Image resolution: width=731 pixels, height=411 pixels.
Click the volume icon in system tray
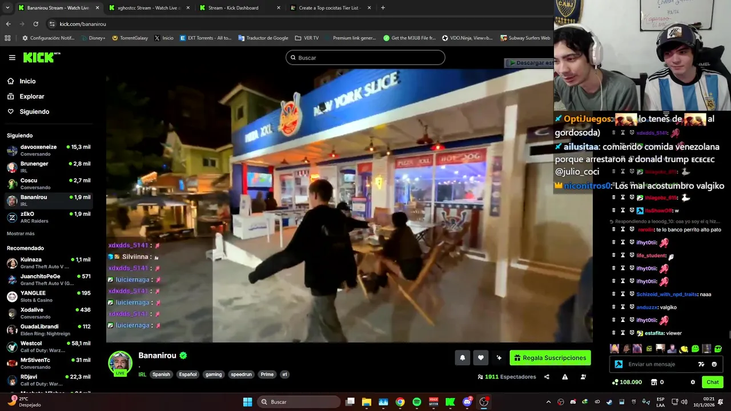pos(684,402)
